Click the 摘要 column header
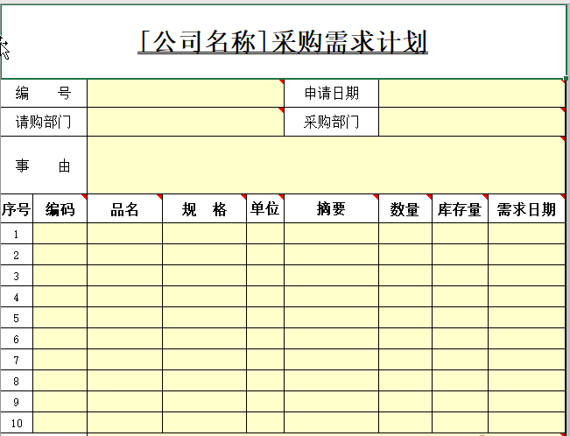The height and width of the screenshot is (436, 570). click(331, 209)
